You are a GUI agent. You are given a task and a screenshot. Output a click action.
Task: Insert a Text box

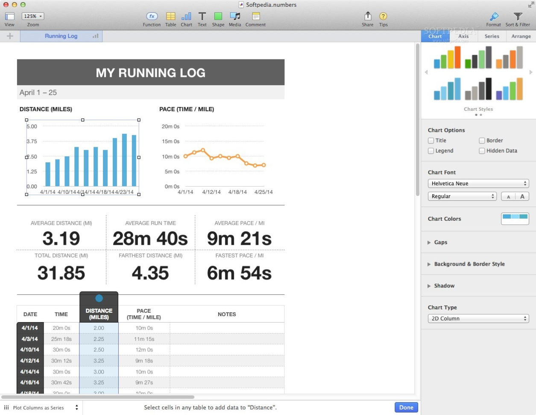coord(202,17)
